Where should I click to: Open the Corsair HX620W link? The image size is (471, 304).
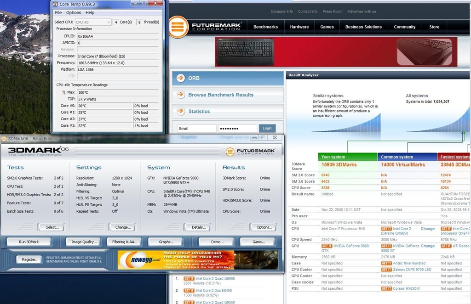(407, 288)
